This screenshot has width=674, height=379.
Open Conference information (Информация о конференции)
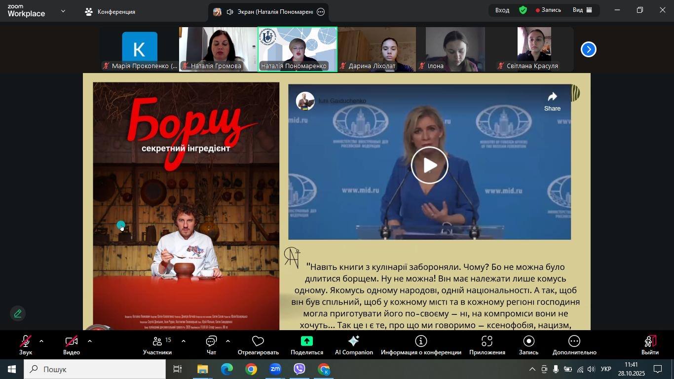(421, 345)
